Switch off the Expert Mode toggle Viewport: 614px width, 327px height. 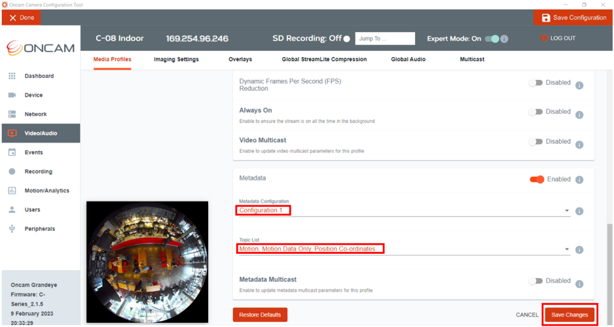[492, 39]
